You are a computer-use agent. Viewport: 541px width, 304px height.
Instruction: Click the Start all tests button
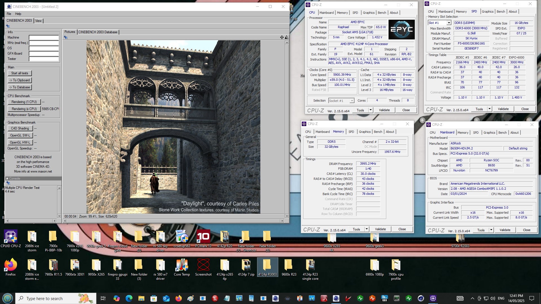pyautogui.click(x=20, y=73)
